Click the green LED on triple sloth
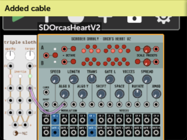 (30, 76)
